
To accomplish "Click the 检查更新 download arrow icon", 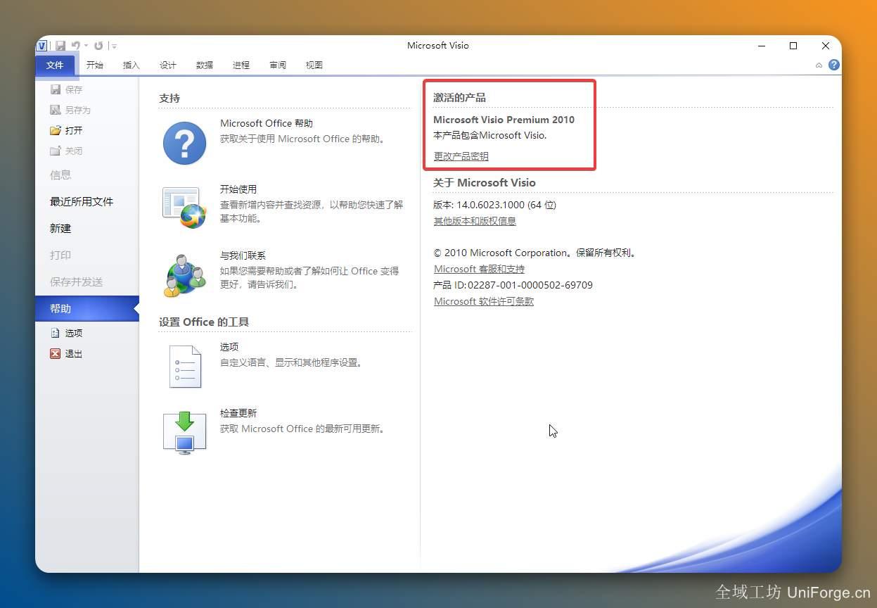I will pyautogui.click(x=184, y=432).
